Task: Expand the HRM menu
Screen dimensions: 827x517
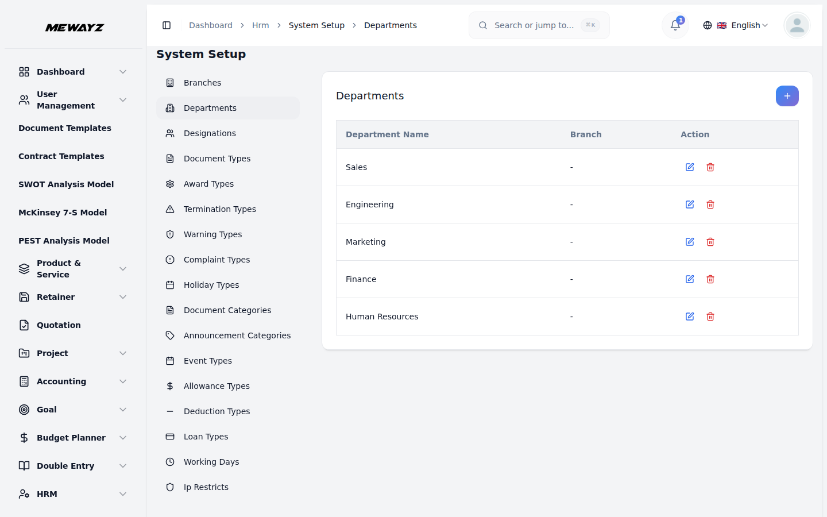Action: pyautogui.click(x=72, y=494)
